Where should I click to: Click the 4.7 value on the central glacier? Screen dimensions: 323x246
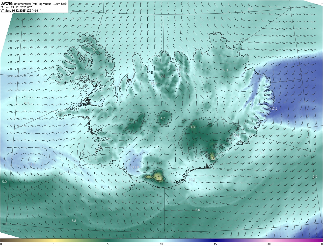[x=163, y=118]
